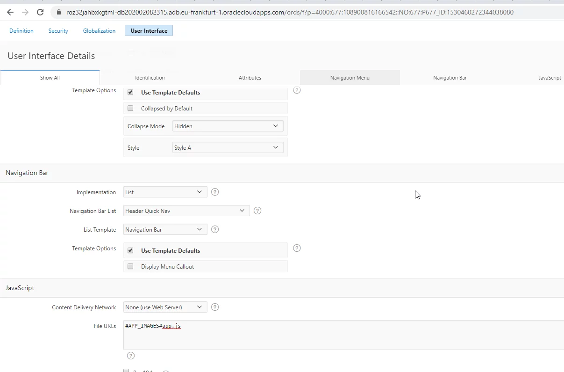Switch to Security tab
Viewport: 564px width, 372px height.
click(x=58, y=31)
